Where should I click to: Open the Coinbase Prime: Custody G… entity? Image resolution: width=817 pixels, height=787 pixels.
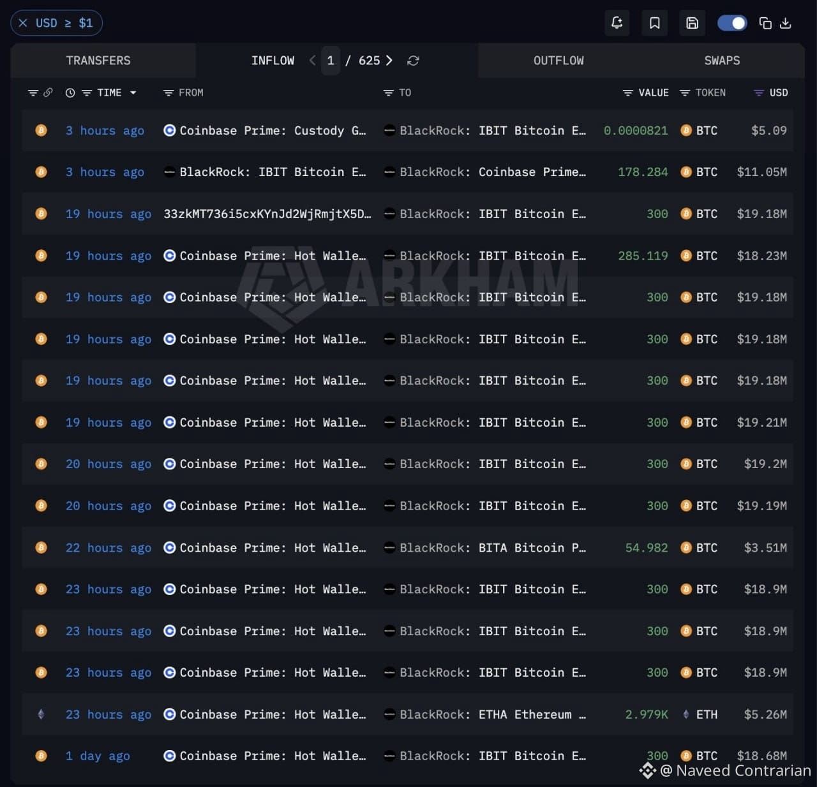click(273, 130)
